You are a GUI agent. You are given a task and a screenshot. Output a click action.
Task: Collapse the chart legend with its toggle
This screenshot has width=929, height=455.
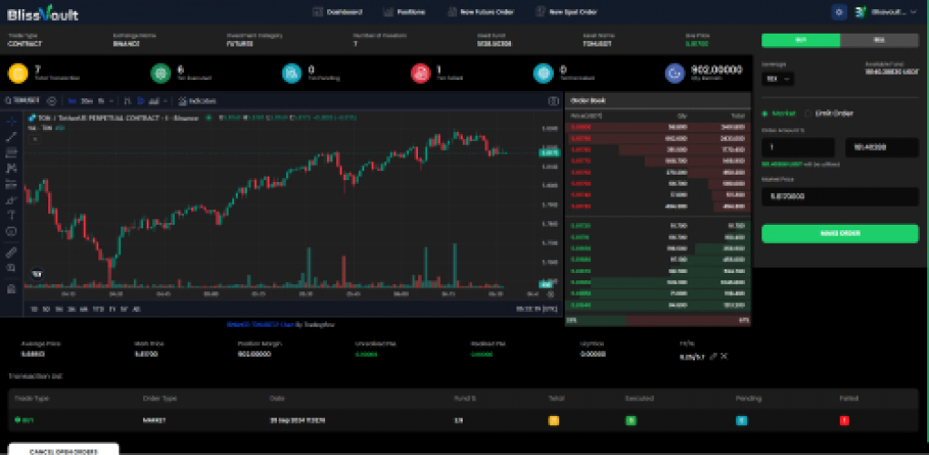(35, 139)
